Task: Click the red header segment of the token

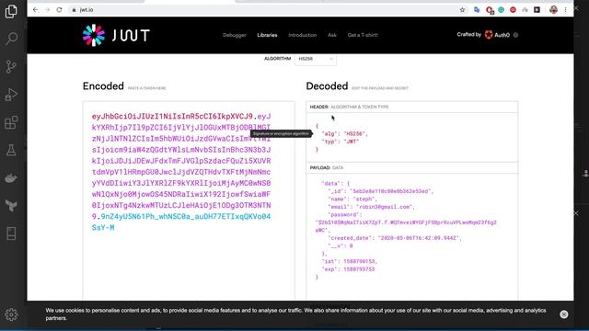Action: pos(172,117)
